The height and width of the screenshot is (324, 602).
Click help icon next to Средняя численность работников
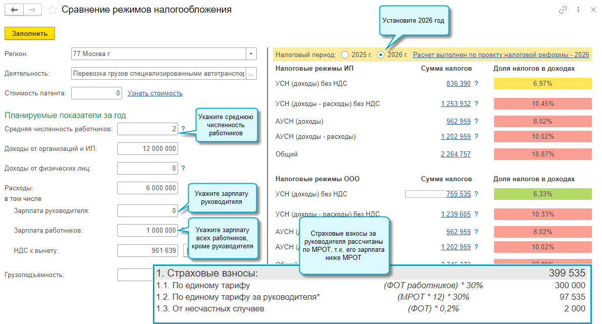[183, 129]
